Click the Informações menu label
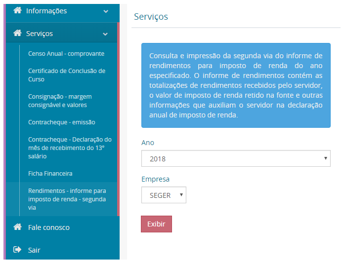 (46, 11)
